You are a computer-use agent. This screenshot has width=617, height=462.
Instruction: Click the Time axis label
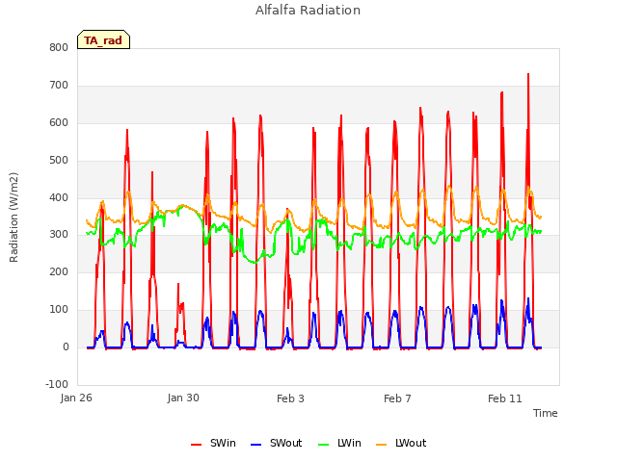tap(545, 413)
